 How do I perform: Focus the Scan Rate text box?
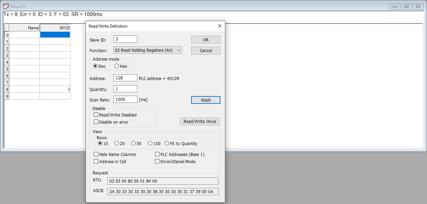point(125,99)
